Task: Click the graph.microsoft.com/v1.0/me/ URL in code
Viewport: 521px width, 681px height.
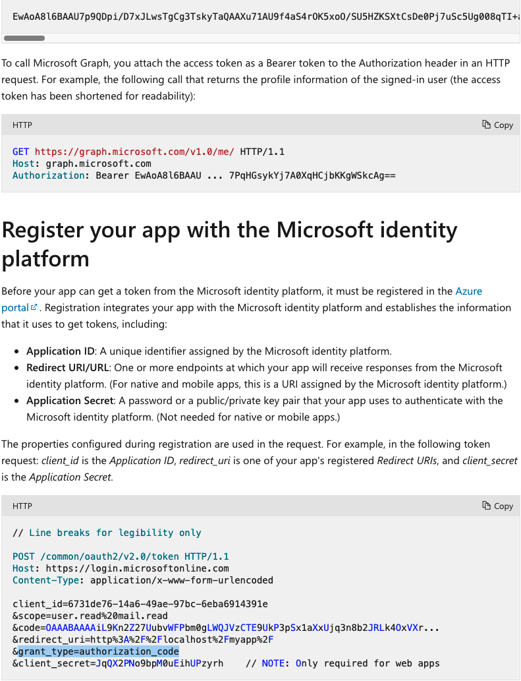Action: (x=134, y=152)
